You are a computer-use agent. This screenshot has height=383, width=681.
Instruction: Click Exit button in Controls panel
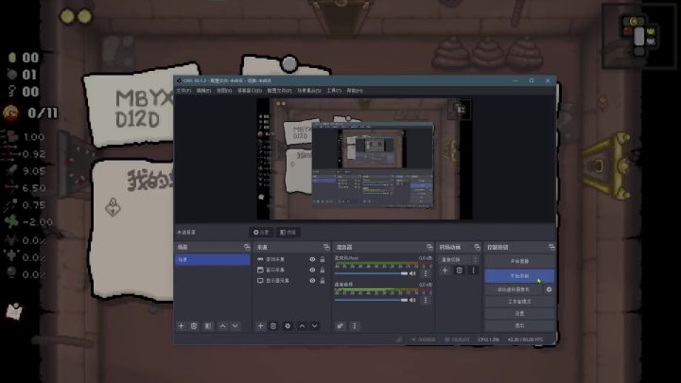[519, 325]
